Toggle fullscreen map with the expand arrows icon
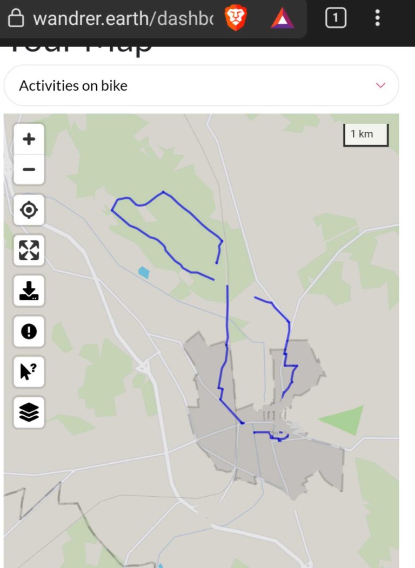Screen dimensions: 415x568 [29, 251]
